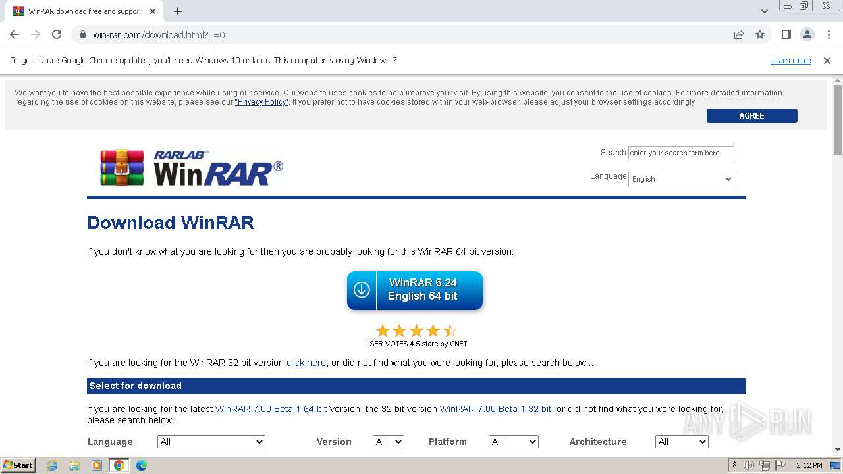Image resolution: width=843 pixels, height=474 pixels.
Task: Share this page from address bar
Action: click(x=739, y=34)
